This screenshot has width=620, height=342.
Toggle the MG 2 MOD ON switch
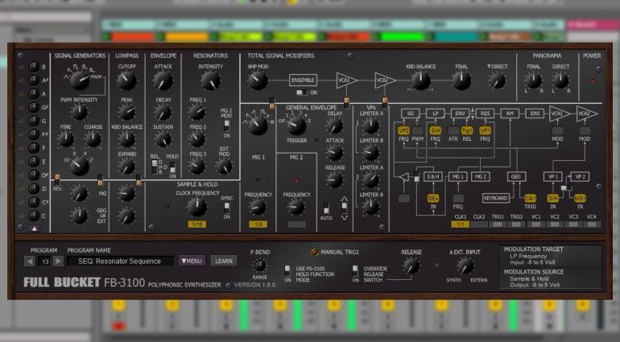coord(226,126)
